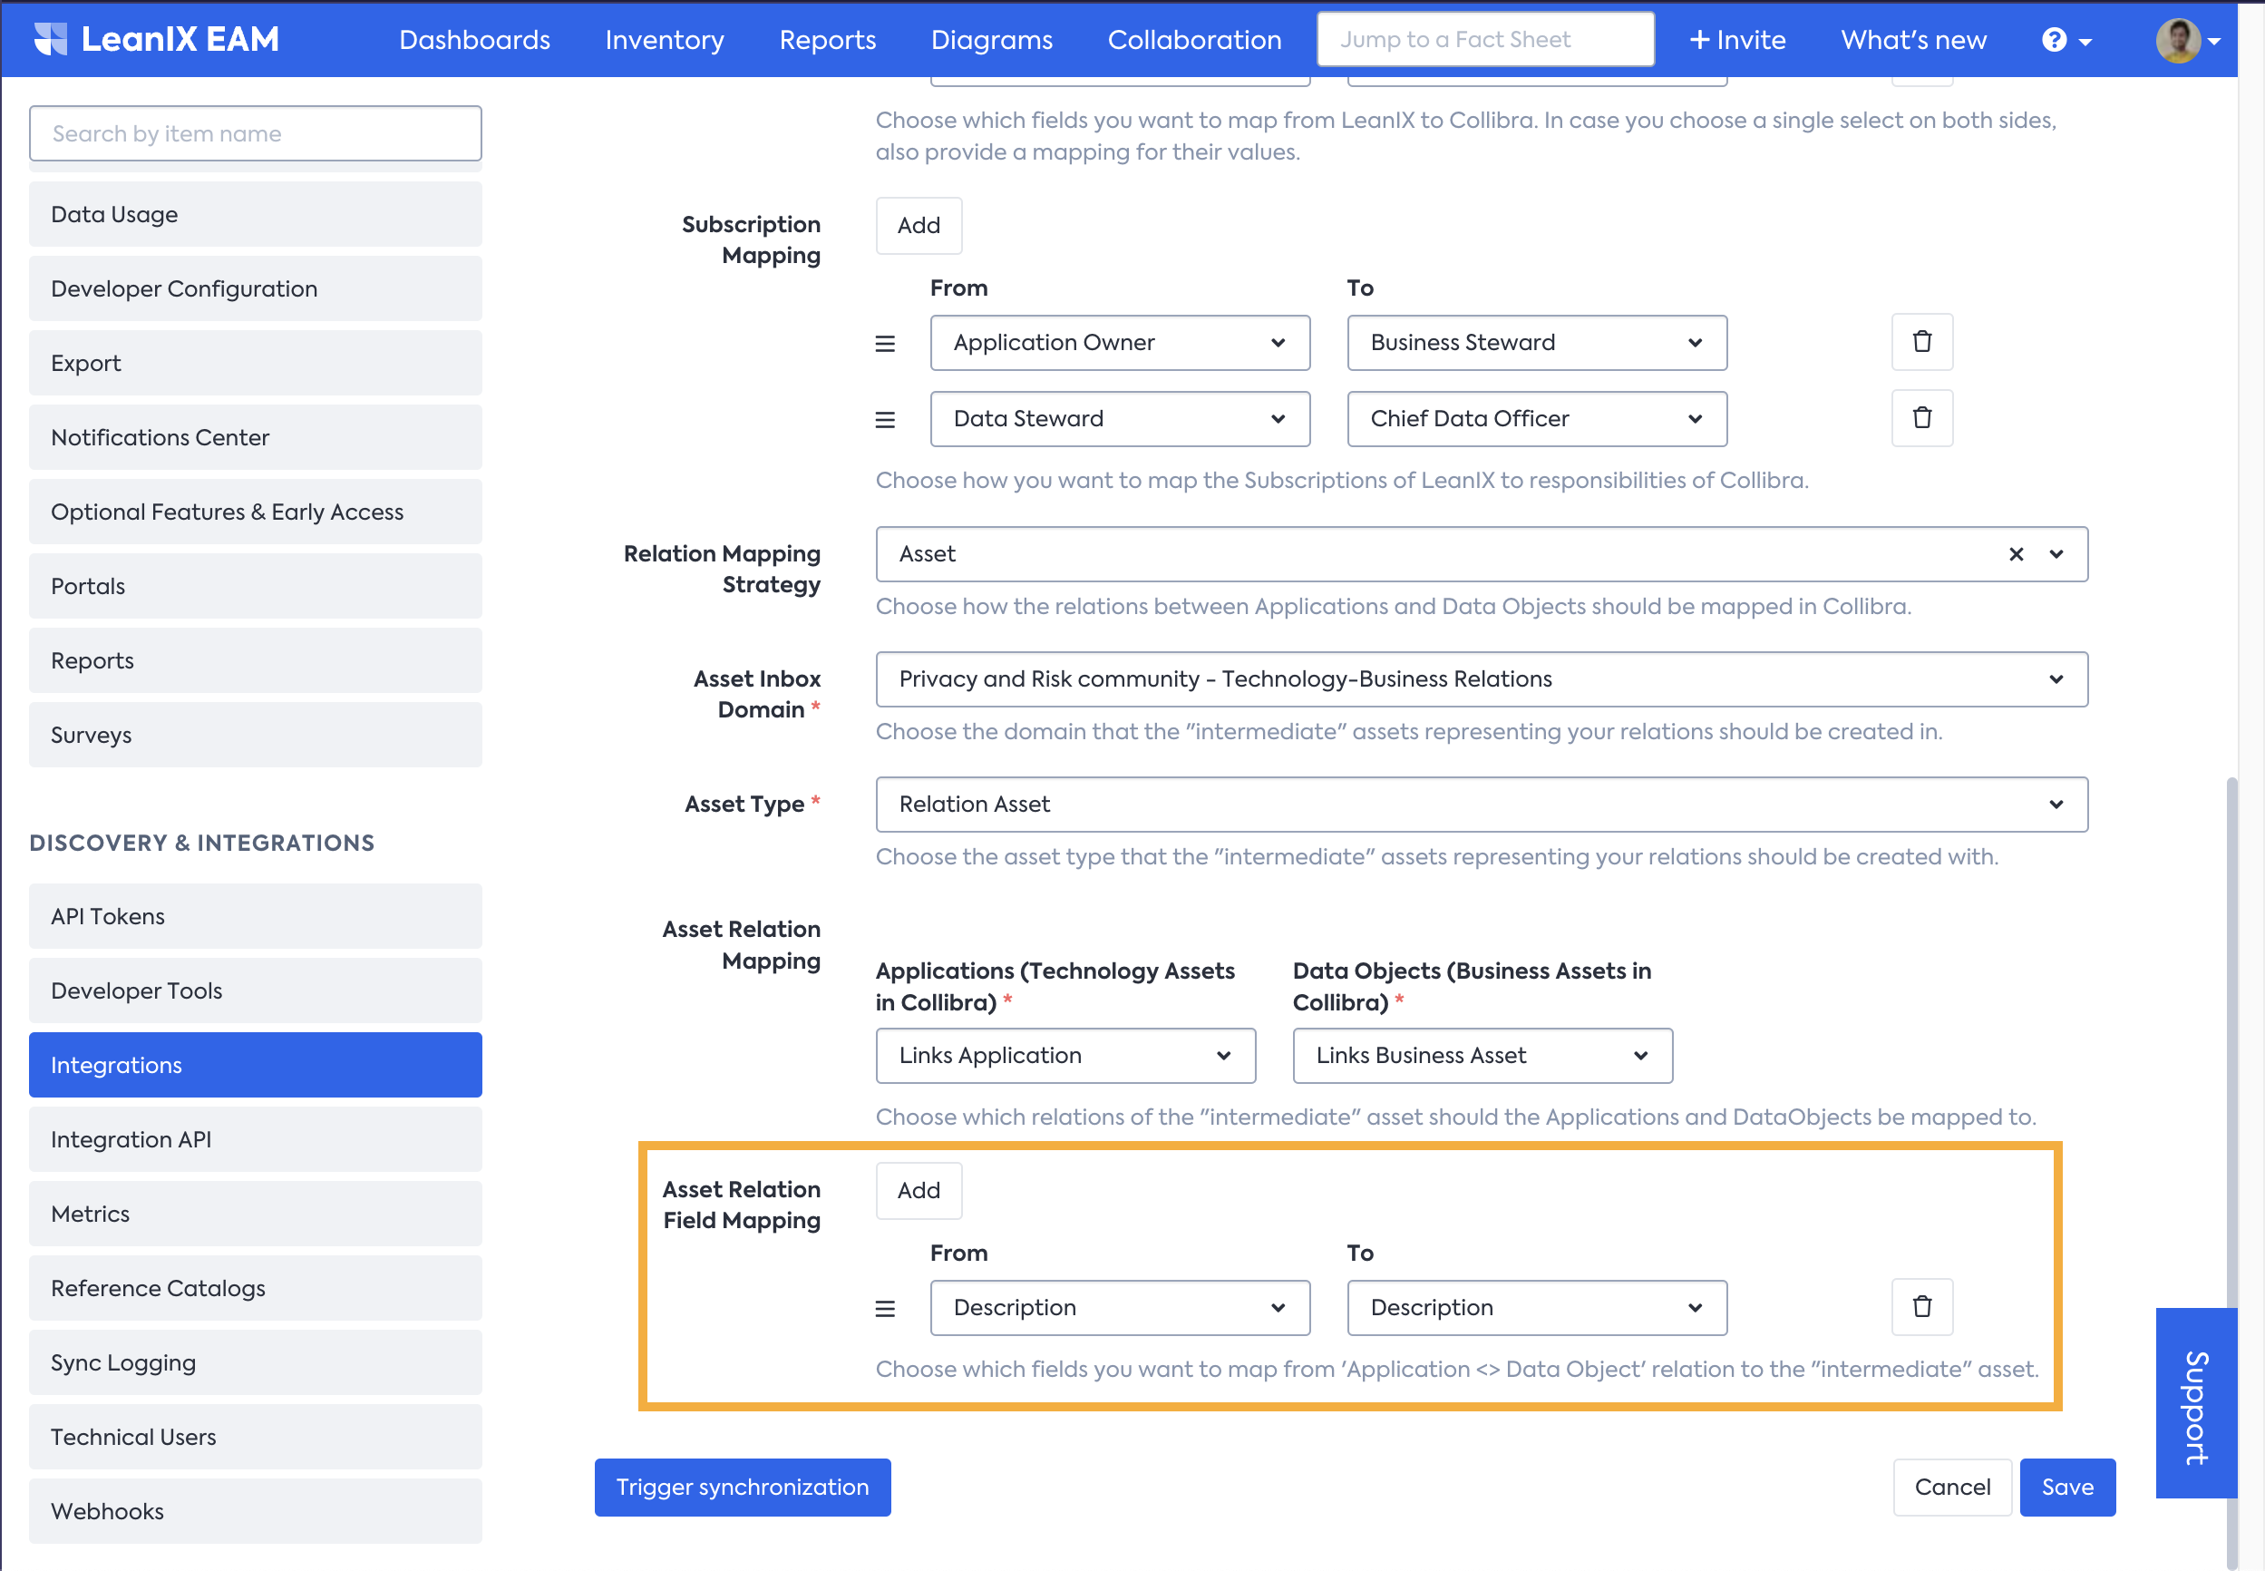Save the integration configuration
The height and width of the screenshot is (1571, 2265).
(x=2066, y=1487)
